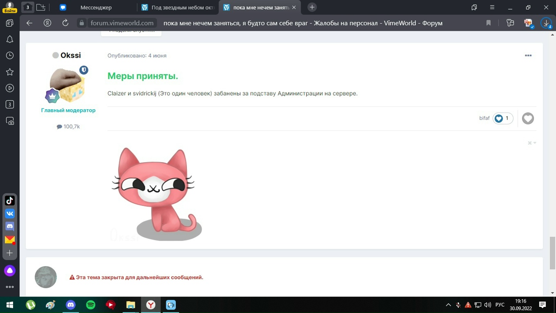Like the post with gray heart

528,118
